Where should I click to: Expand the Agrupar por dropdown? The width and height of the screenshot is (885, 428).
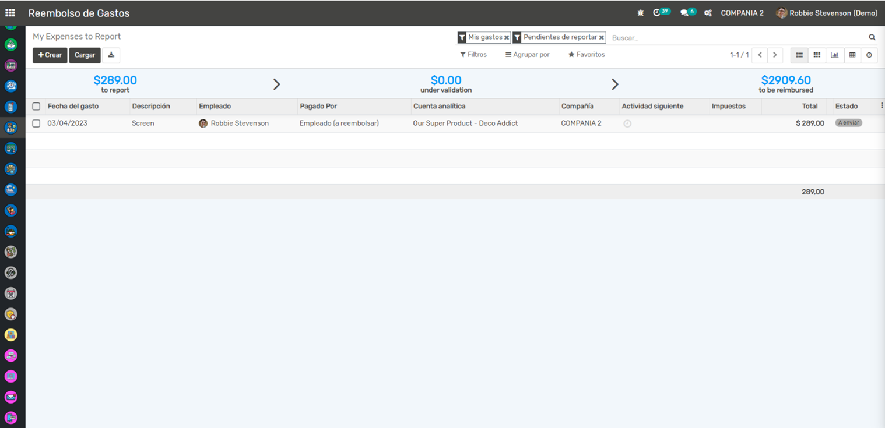527,55
